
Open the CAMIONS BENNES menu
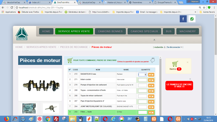click(x=110, y=31)
